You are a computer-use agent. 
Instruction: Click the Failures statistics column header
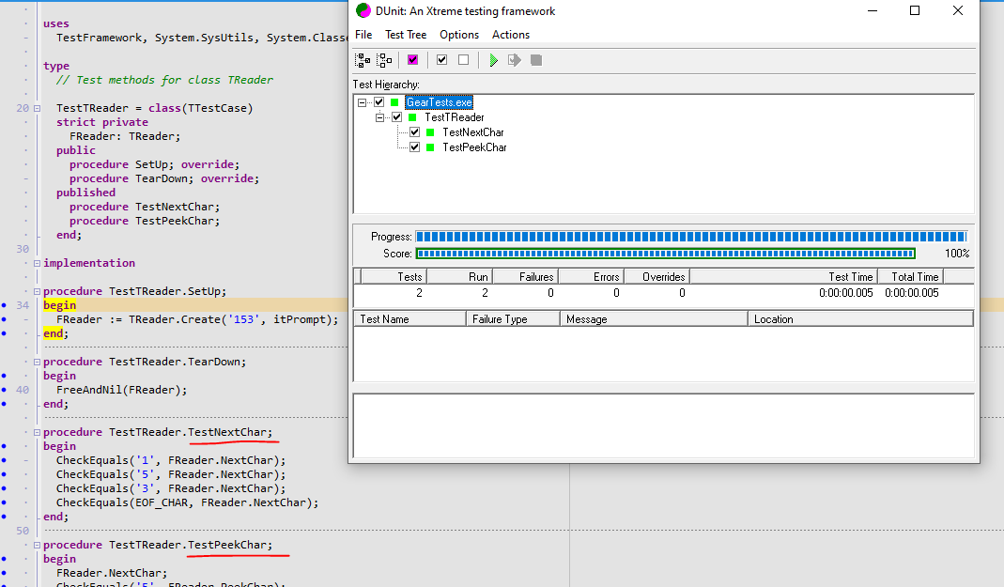click(x=525, y=276)
